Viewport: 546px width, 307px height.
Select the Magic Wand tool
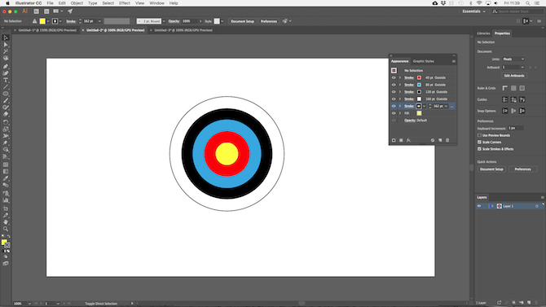click(x=6, y=51)
